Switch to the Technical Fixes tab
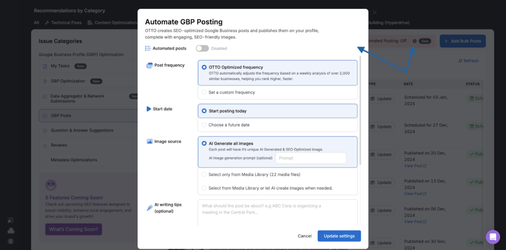The image size is (506, 250). point(63,23)
